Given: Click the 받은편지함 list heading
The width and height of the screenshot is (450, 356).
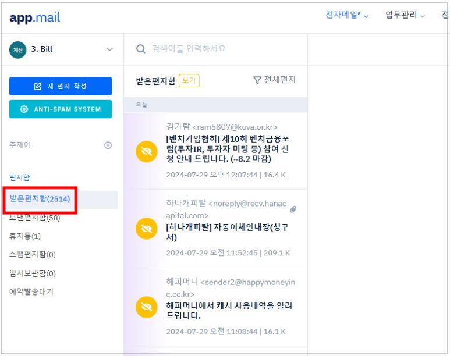Looking at the screenshot, I should [155, 81].
